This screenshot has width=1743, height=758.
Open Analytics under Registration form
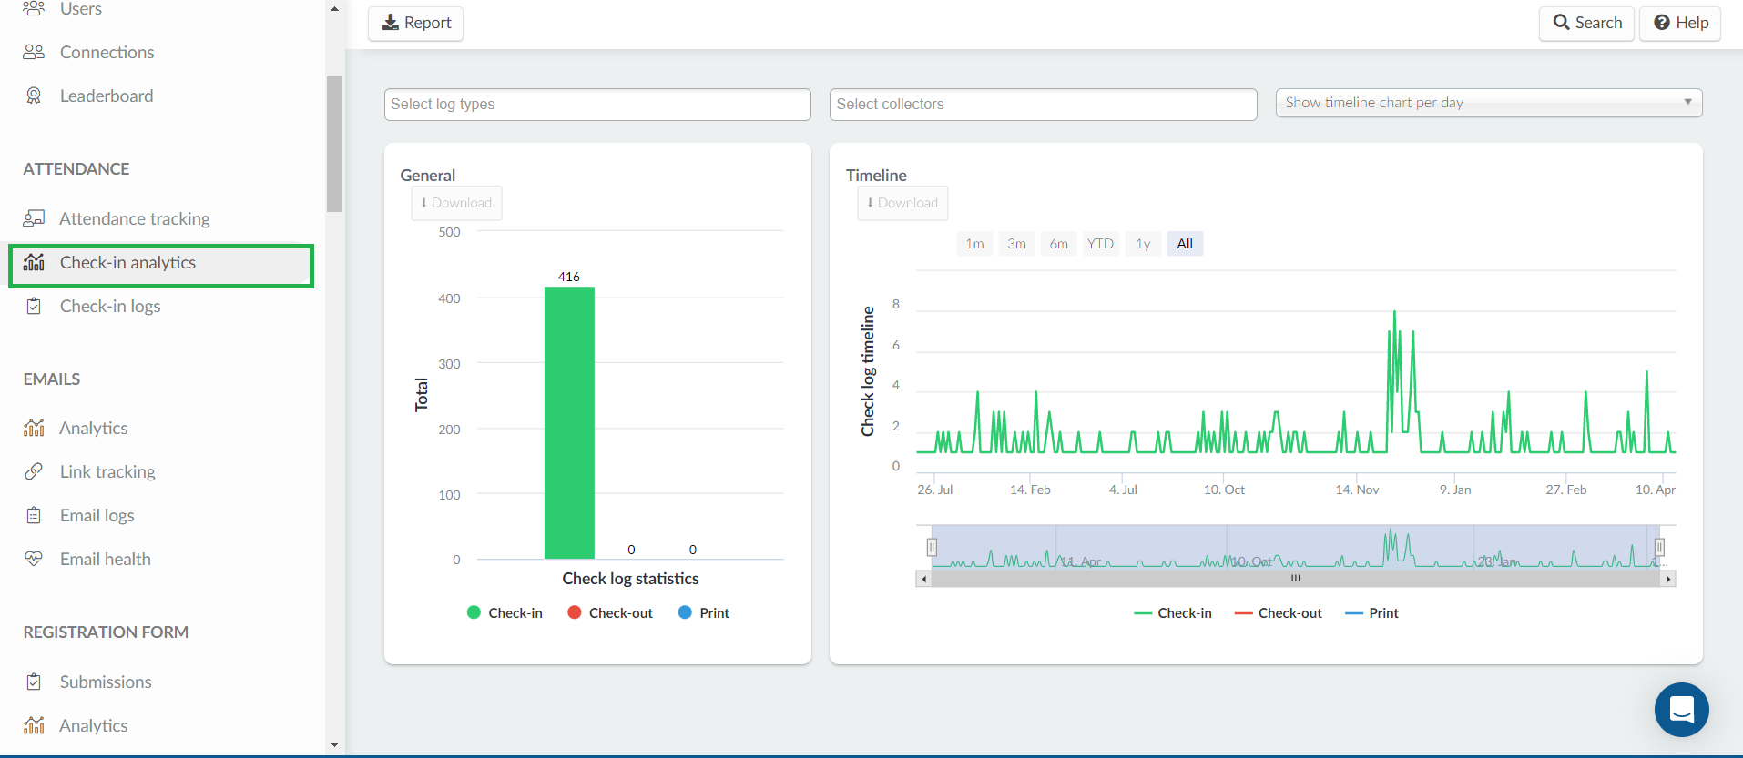click(93, 725)
